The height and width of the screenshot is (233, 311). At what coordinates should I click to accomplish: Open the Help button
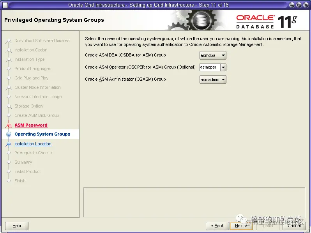click(17, 226)
